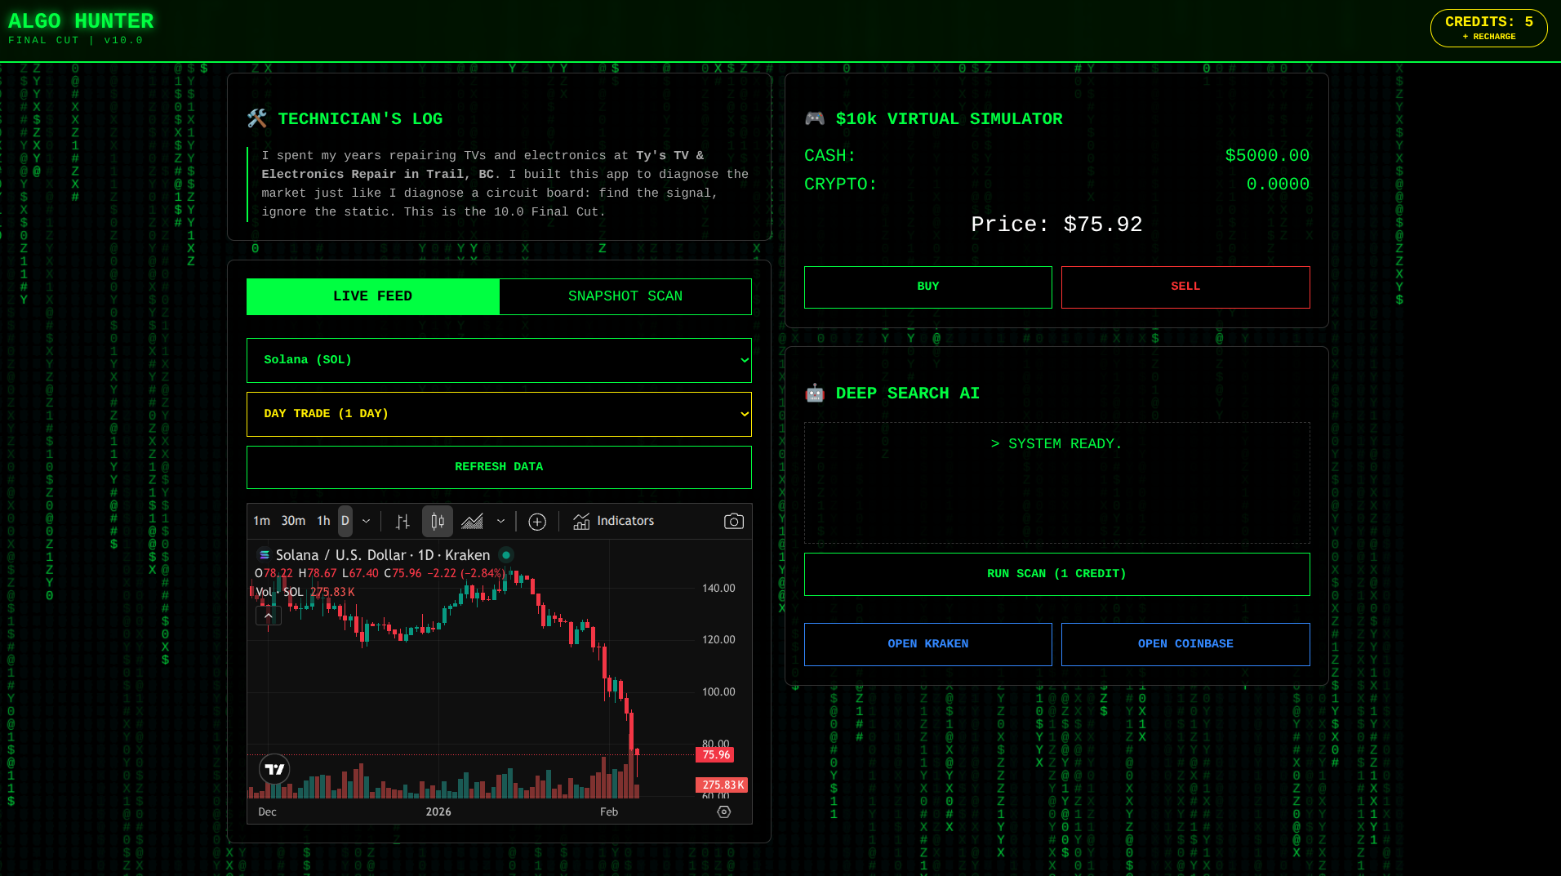This screenshot has width=1561, height=876.
Task: Take a chart snapshot with the camera icon
Action: [733, 521]
